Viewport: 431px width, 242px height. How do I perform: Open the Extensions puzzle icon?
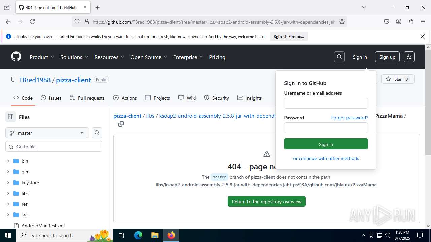coord(411,22)
